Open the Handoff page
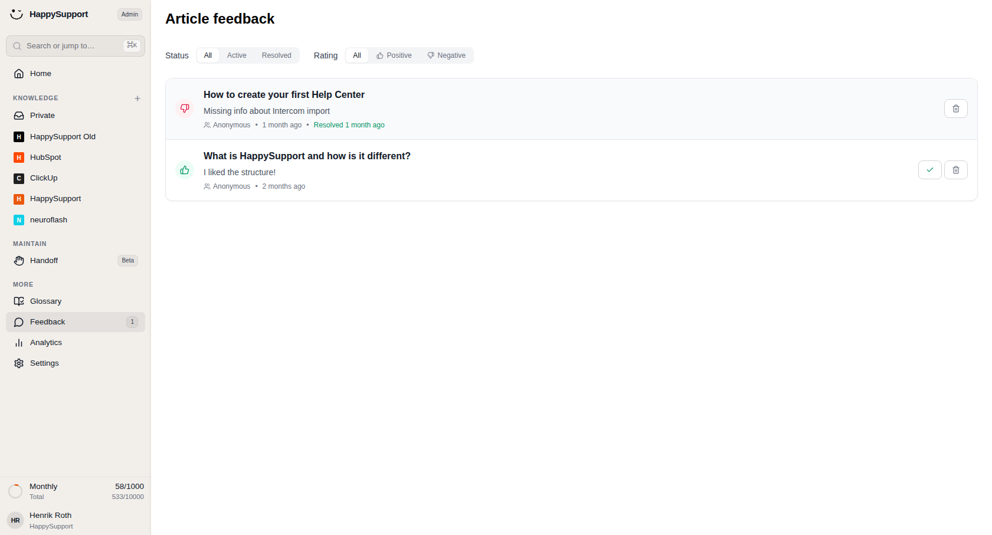This screenshot has width=992, height=535. [76, 261]
